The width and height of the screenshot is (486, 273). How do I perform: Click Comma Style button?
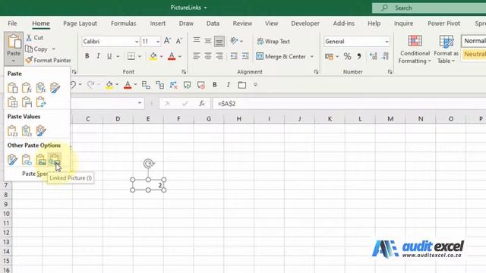pyautogui.click(x=359, y=56)
